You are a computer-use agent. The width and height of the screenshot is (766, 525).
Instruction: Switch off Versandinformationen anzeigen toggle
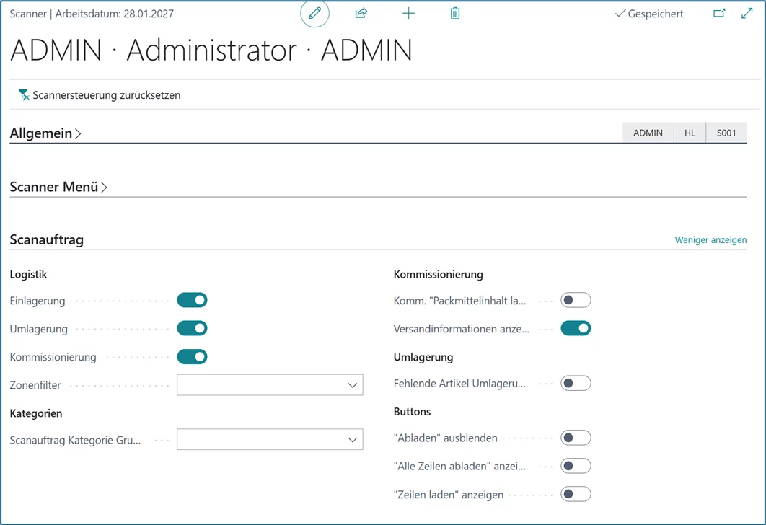coord(576,328)
